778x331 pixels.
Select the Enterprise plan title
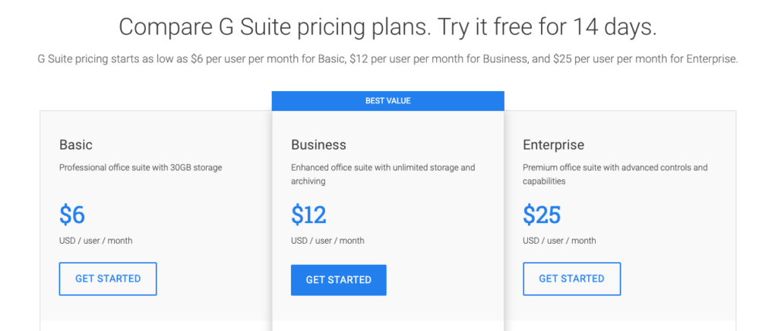point(553,145)
